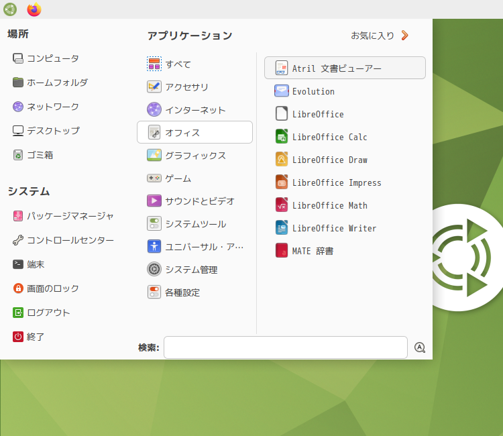This screenshot has height=436, width=503.
Task: Launch Firefox from the top panel
Action: coord(34,9)
